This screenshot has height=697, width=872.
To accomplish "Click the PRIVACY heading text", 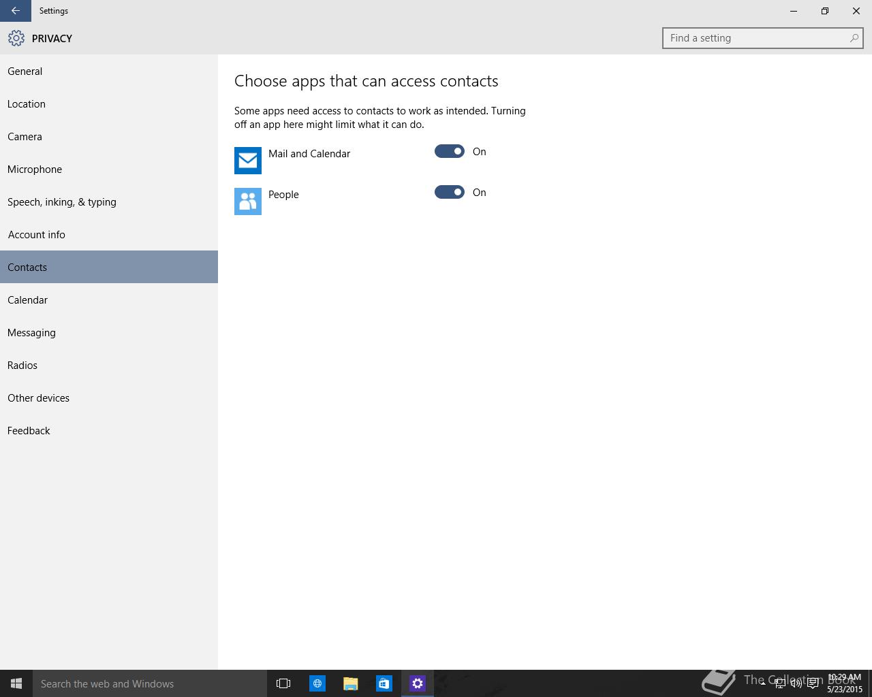I will pos(52,38).
